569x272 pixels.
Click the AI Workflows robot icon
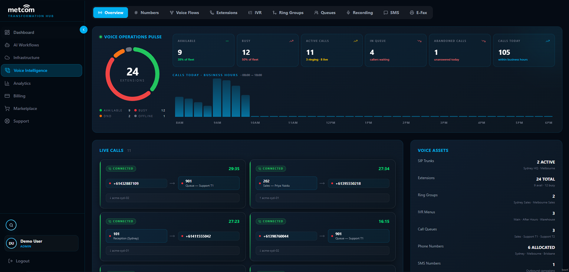coord(7,45)
